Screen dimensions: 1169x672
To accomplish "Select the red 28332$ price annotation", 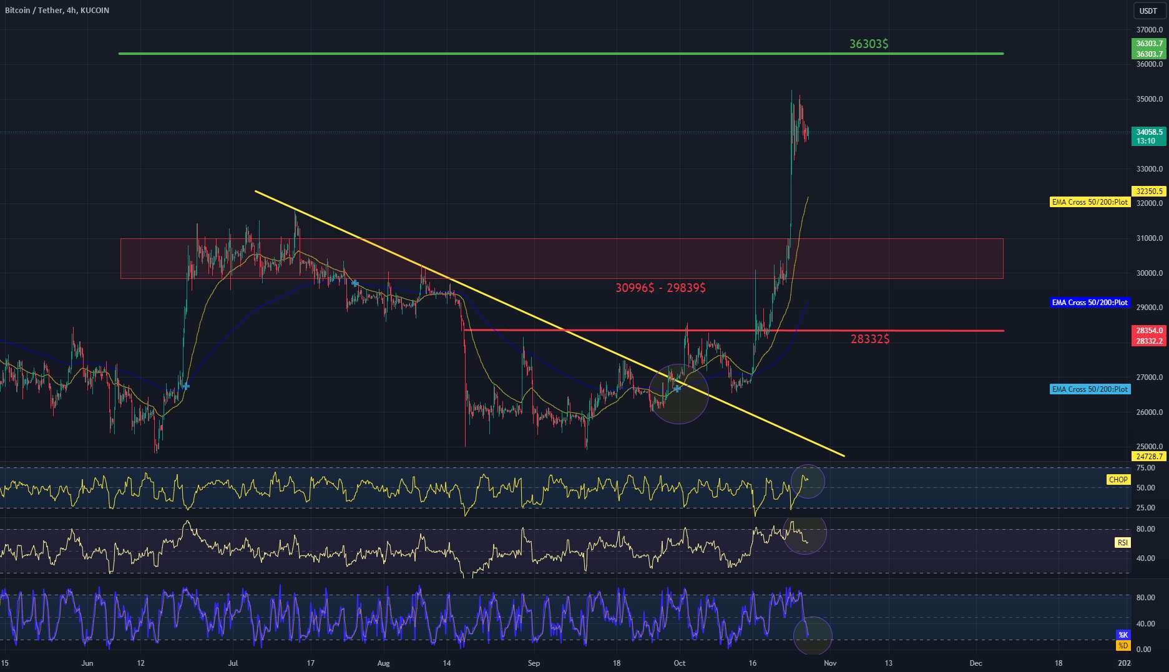I will [x=870, y=339].
